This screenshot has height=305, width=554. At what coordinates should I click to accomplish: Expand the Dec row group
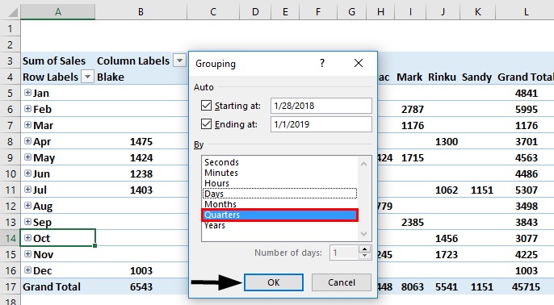click(x=27, y=270)
